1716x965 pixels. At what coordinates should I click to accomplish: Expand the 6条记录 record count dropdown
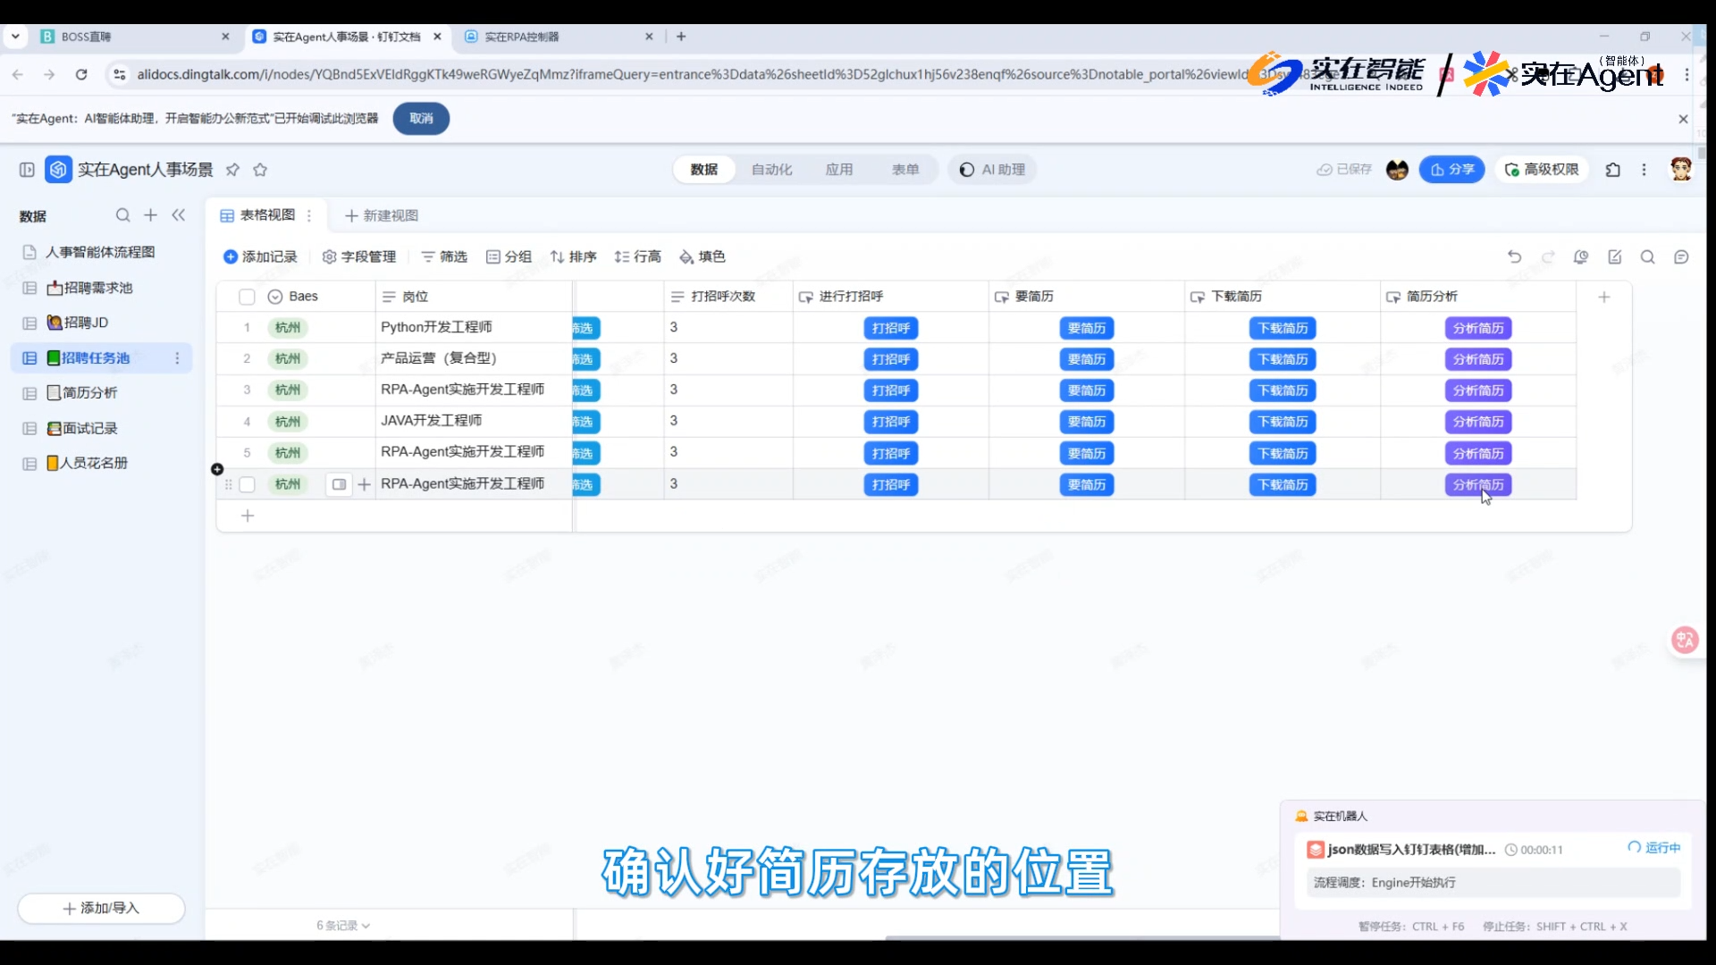pos(343,926)
